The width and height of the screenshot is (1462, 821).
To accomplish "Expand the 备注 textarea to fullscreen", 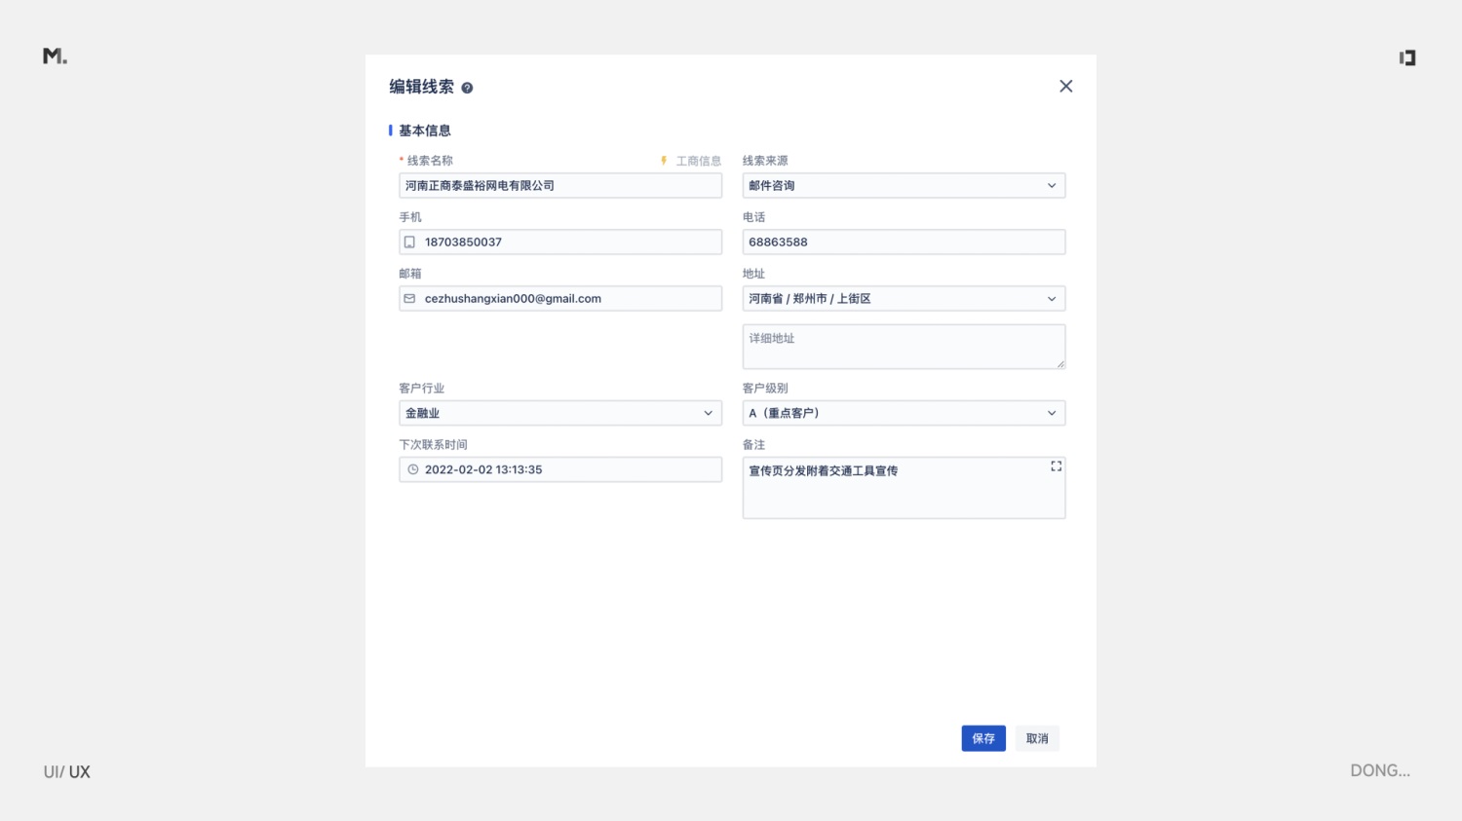I will click(x=1056, y=466).
